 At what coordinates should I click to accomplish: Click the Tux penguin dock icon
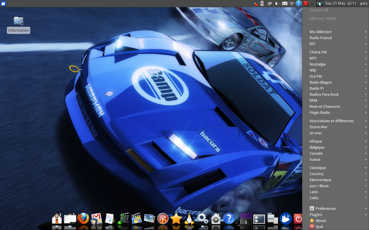(x=189, y=219)
